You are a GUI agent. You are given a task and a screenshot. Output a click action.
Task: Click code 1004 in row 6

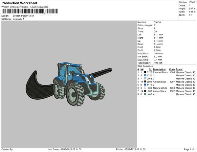pos(172,88)
